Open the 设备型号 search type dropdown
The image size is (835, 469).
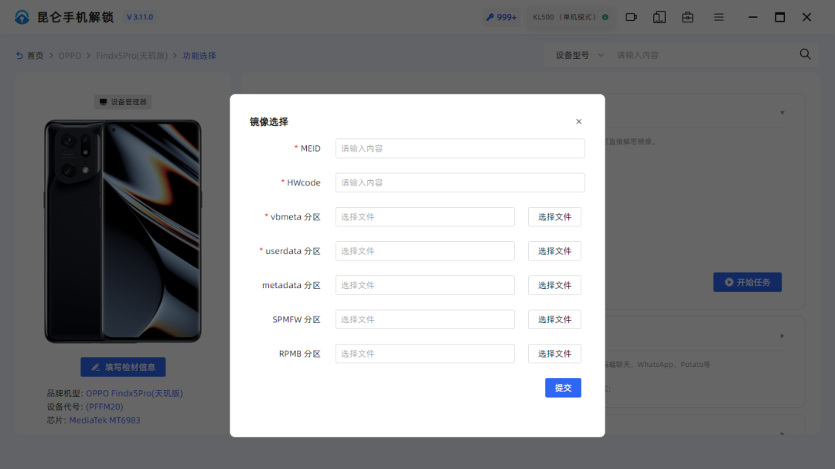point(579,55)
